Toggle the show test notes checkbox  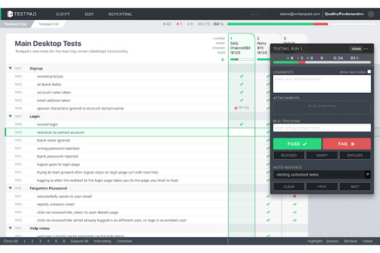[x=369, y=72]
